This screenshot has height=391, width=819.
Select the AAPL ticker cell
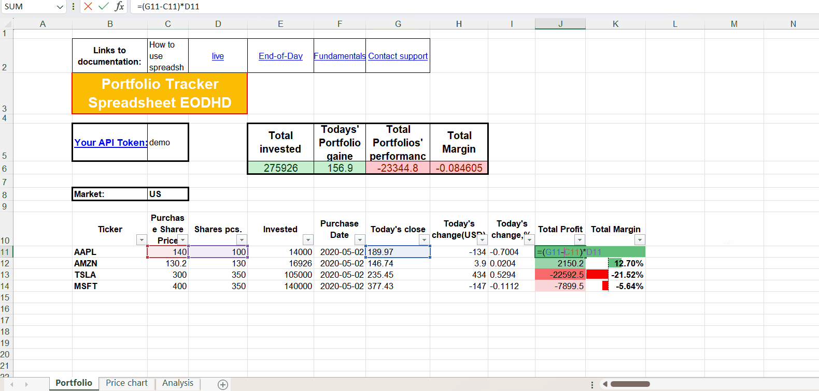tap(110, 252)
